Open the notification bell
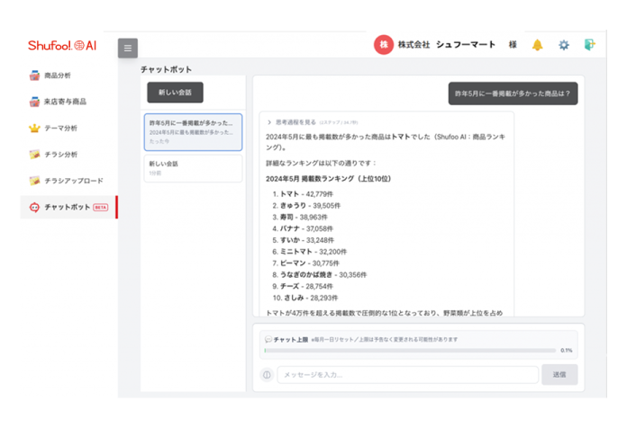 point(538,45)
